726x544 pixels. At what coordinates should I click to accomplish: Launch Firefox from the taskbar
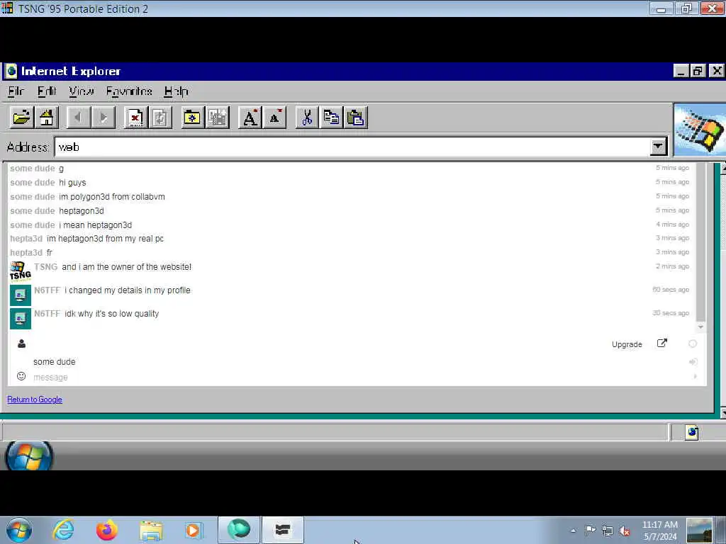pyautogui.click(x=107, y=530)
